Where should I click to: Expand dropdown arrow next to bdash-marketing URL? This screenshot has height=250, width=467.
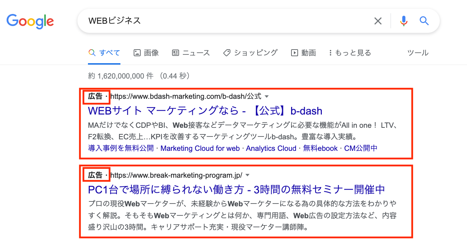pyautogui.click(x=267, y=96)
